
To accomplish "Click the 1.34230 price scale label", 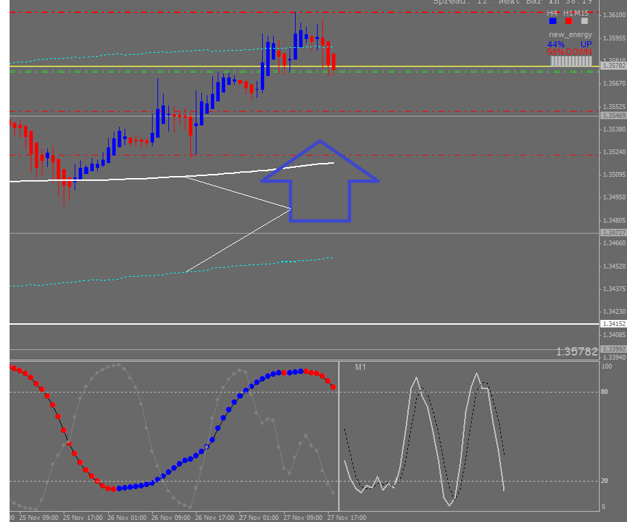I will tap(614, 311).
